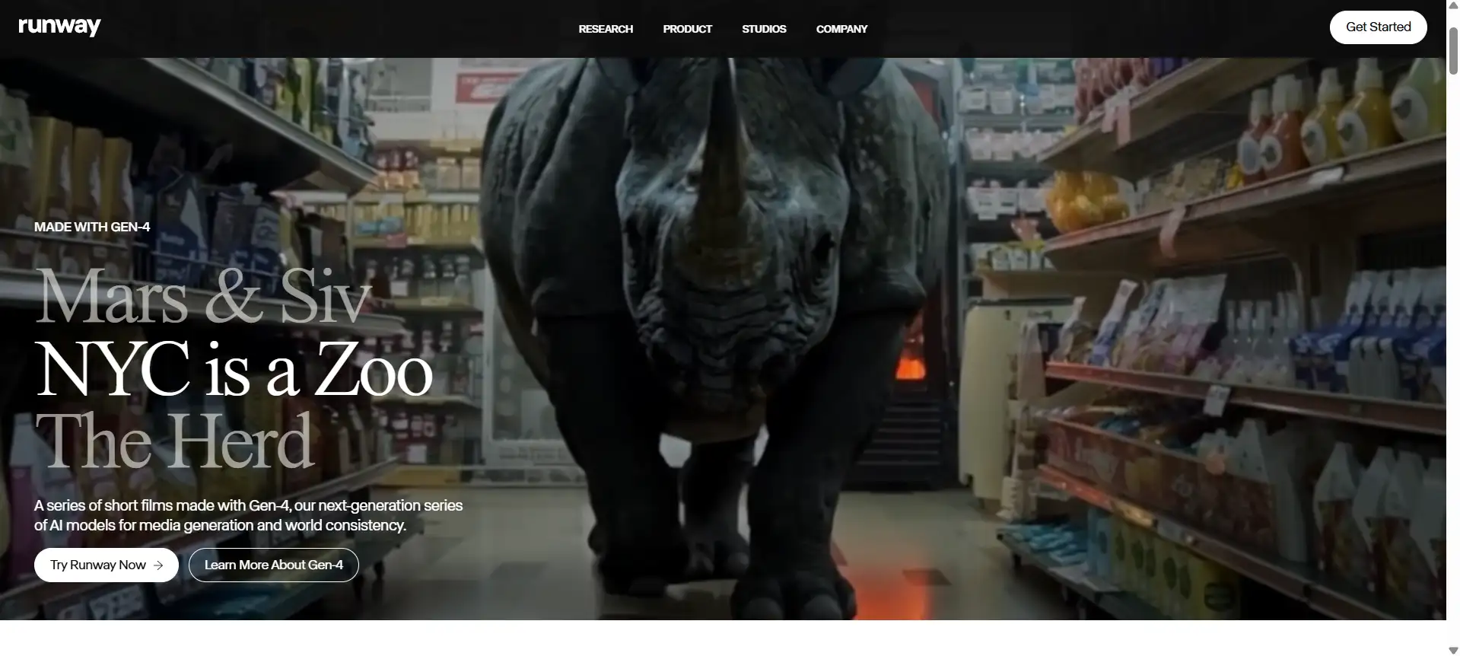Select the Mars & Siv film title
The width and height of the screenshot is (1460, 656).
coord(204,297)
